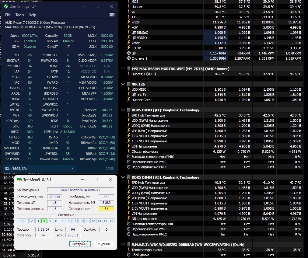308x258 pixels.
Task: Open the Help menu in ZenTimings
Action: coord(32,15)
